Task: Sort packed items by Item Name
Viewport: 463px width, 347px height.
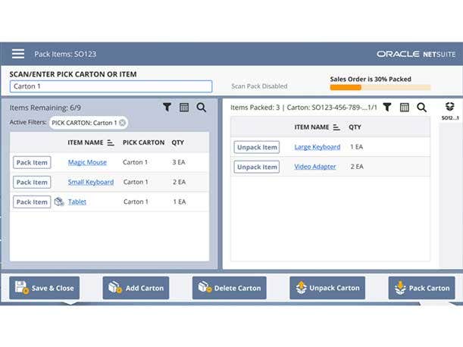Action: pos(337,127)
